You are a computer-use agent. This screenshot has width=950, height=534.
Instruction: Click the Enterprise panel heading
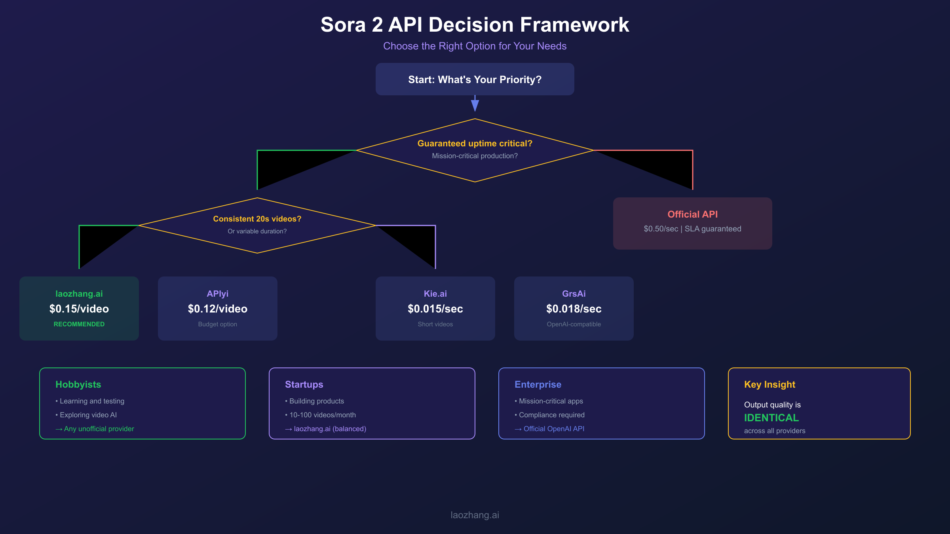pos(538,384)
